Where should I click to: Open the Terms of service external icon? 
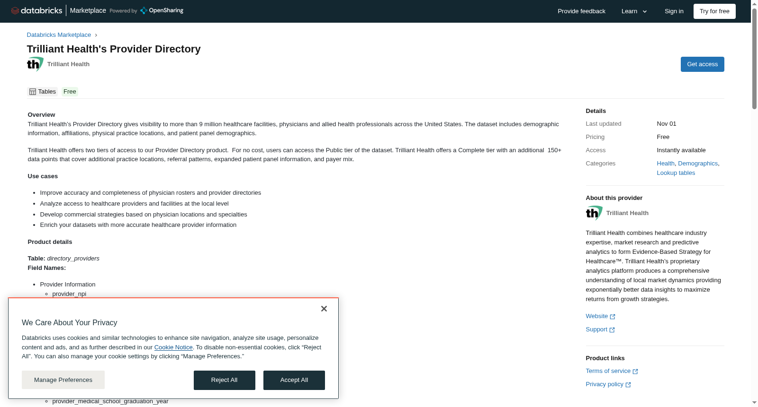635,372
